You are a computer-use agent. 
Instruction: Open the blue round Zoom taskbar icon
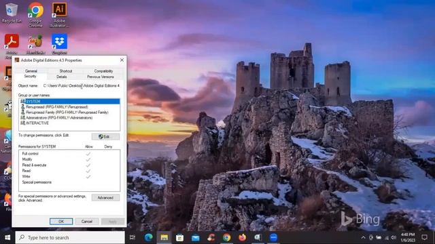tap(273, 238)
